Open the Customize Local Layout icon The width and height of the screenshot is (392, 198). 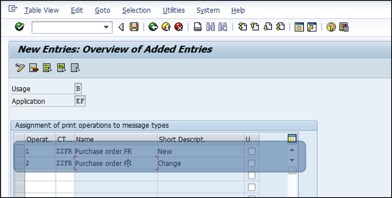click(344, 27)
